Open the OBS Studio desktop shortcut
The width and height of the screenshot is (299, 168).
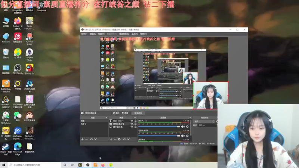coord(18,69)
